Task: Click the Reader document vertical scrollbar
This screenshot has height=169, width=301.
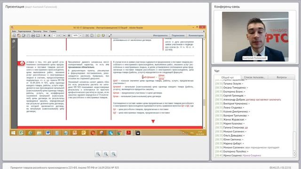Action: point(204,83)
